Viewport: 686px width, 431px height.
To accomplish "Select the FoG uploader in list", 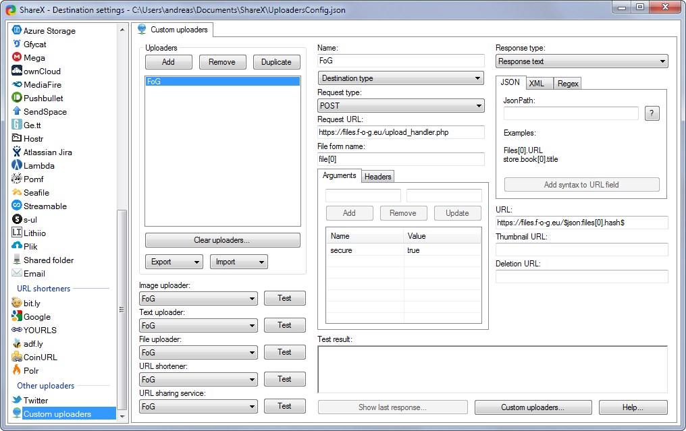I will (222, 82).
